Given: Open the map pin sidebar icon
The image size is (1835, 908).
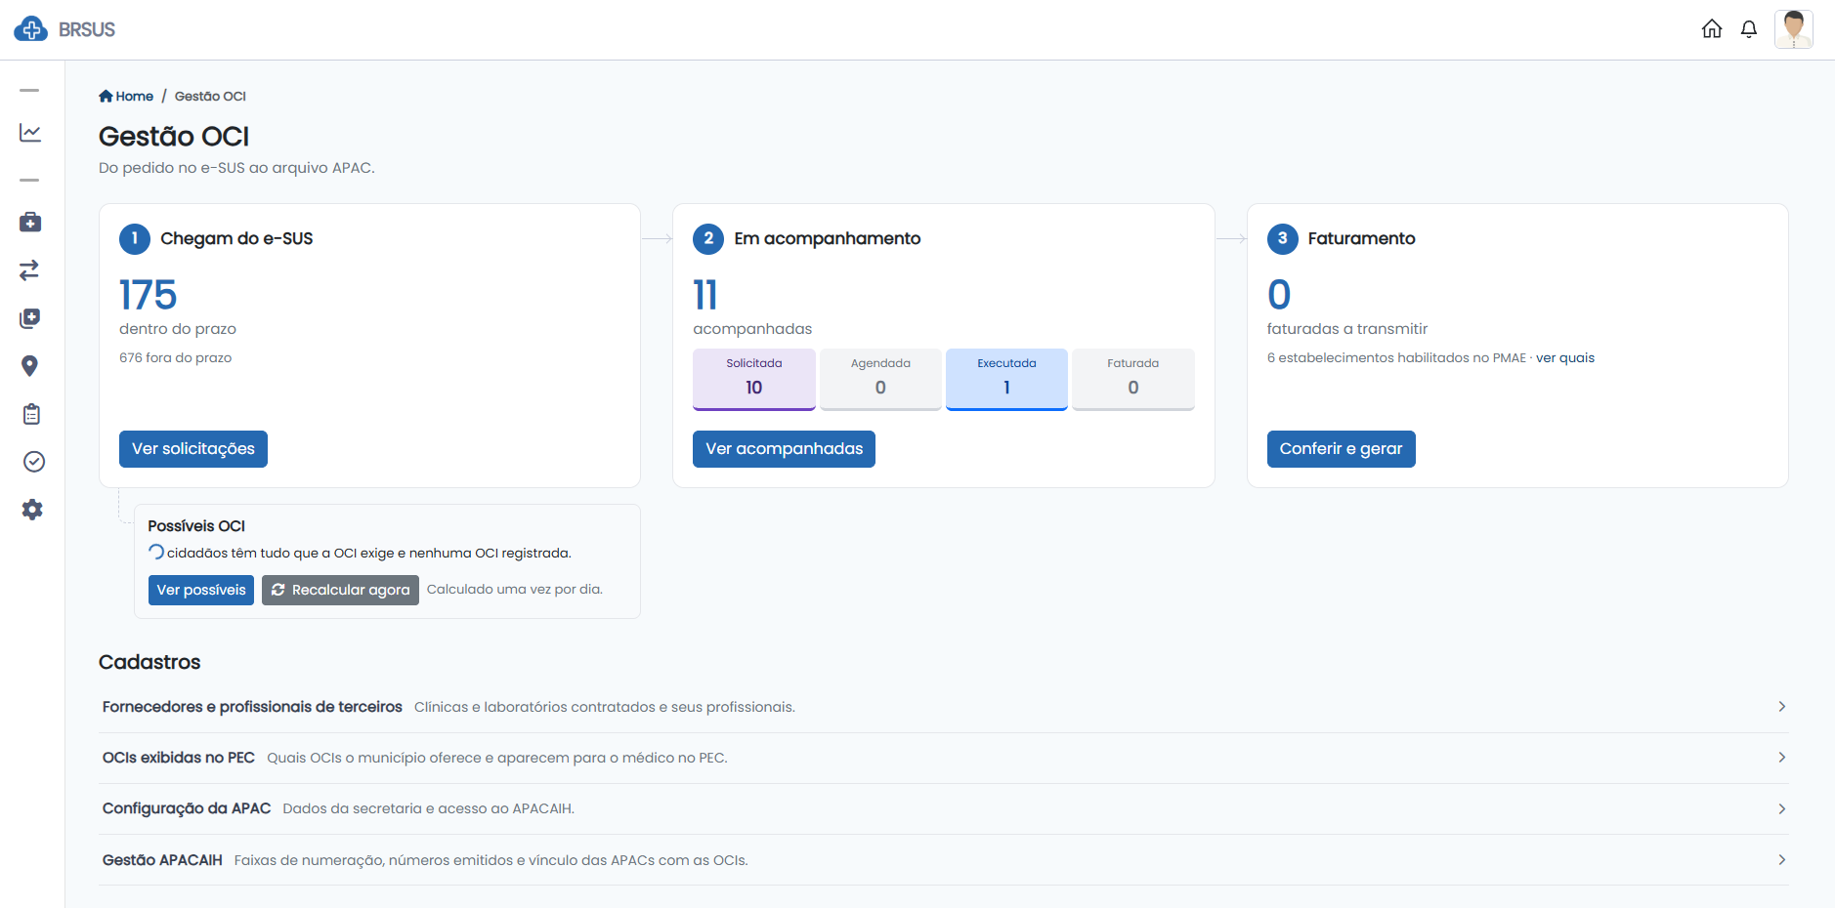Looking at the screenshot, I should coord(30,366).
